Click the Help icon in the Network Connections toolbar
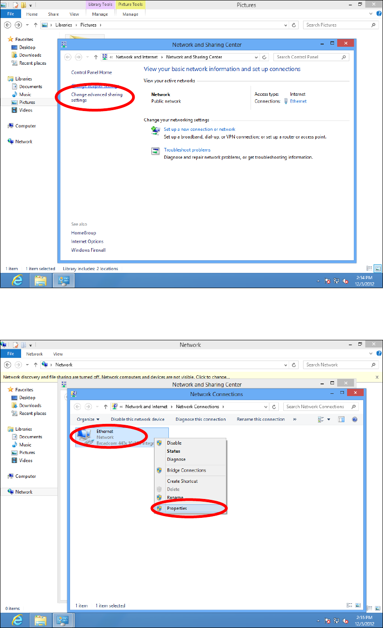383x628 pixels. [x=354, y=419]
